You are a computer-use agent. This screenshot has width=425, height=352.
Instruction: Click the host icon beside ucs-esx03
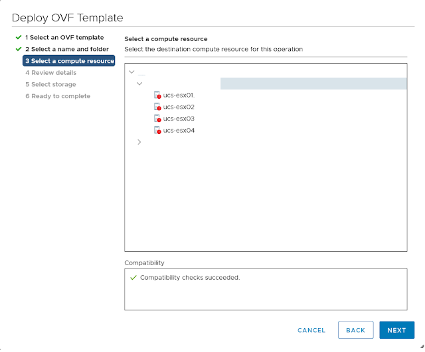tap(157, 118)
